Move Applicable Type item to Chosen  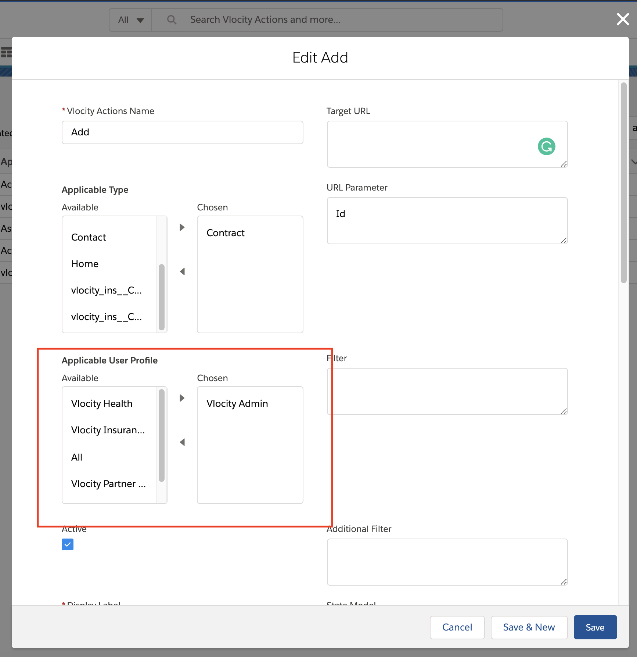tap(182, 227)
